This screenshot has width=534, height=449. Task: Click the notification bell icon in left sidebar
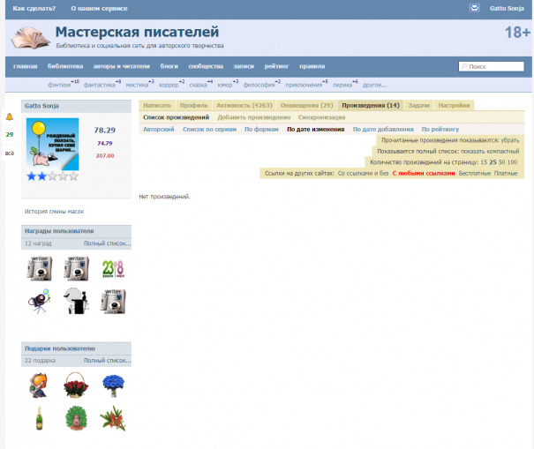coord(10,116)
